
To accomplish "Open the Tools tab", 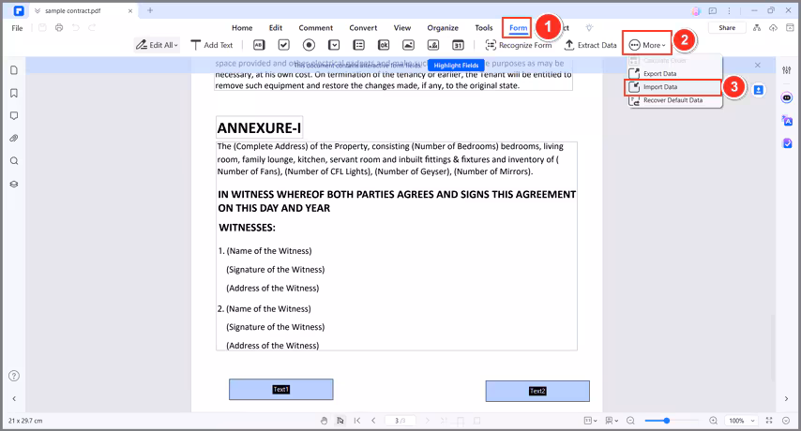I will tap(484, 28).
